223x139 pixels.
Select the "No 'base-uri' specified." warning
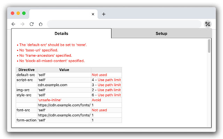point(39,50)
